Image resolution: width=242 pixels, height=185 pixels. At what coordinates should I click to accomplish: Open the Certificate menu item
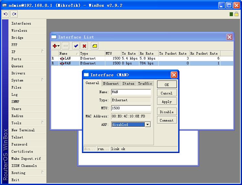[28, 151]
